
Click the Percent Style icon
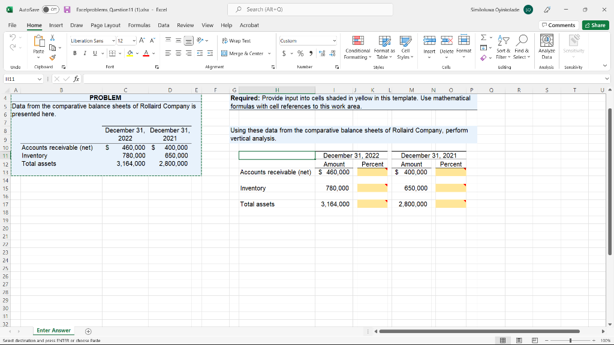(x=300, y=53)
